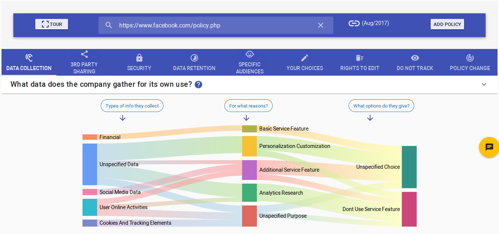Click the search magnifier icon
The image size is (499, 234).
(x=108, y=25)
